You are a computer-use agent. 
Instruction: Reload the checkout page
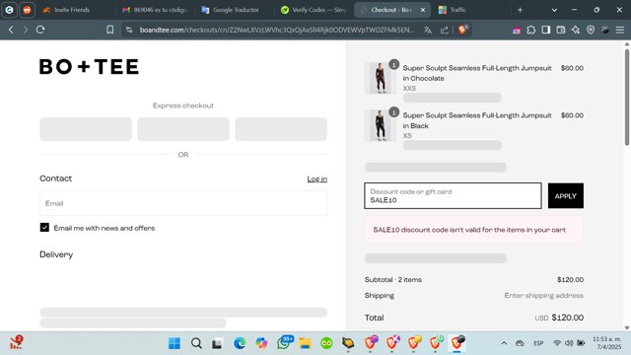tap(40, 30)
